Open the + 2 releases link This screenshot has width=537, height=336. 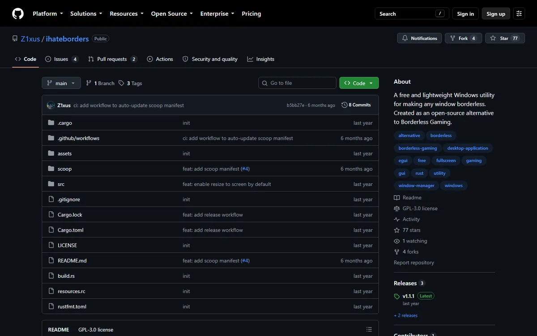click(x=405, y=315)
